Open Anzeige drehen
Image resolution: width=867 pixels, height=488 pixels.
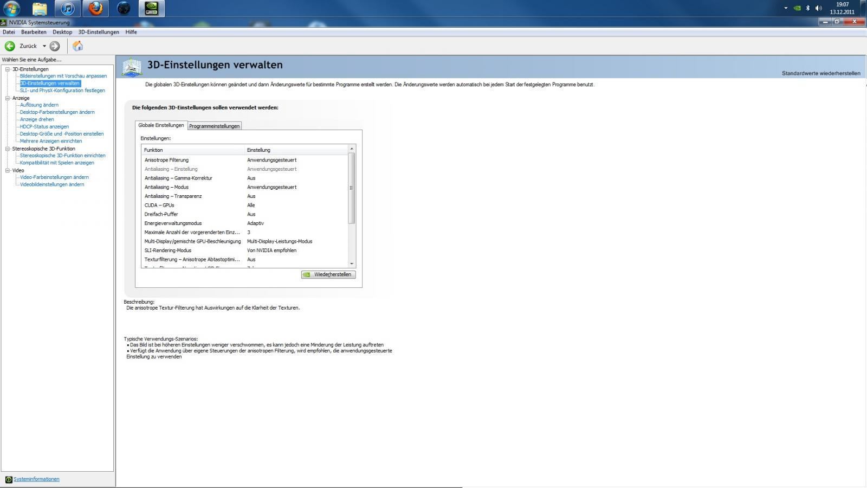[37, 119]
